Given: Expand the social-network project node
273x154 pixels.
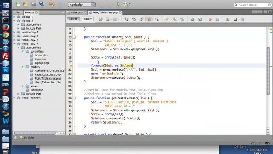Looking at the screenshot, I should coord(15,98).
